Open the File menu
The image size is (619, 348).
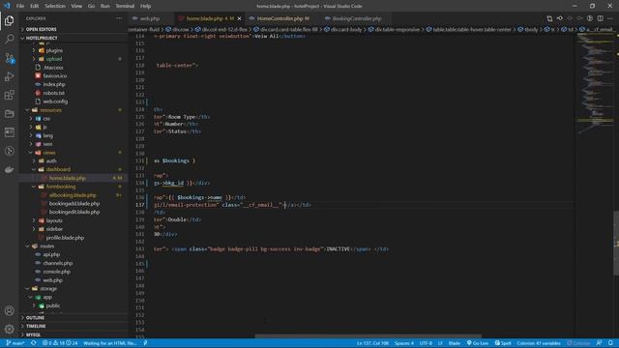(20, 6)
